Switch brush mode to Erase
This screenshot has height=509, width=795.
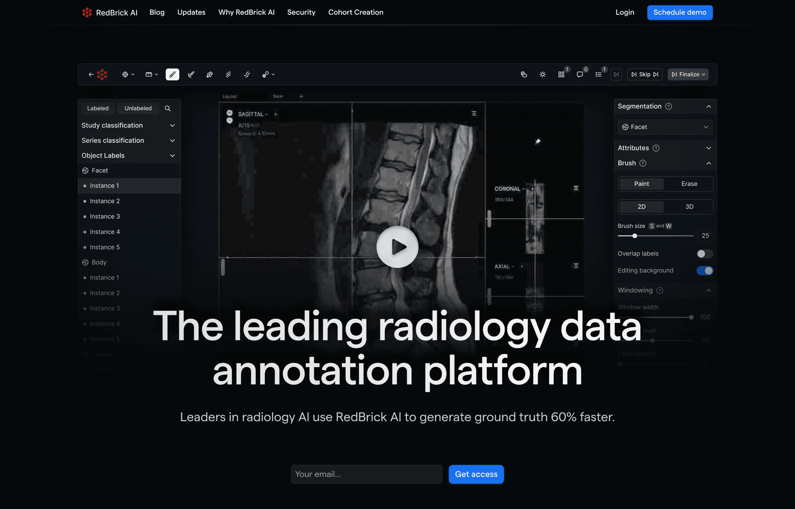coord(689,184)
